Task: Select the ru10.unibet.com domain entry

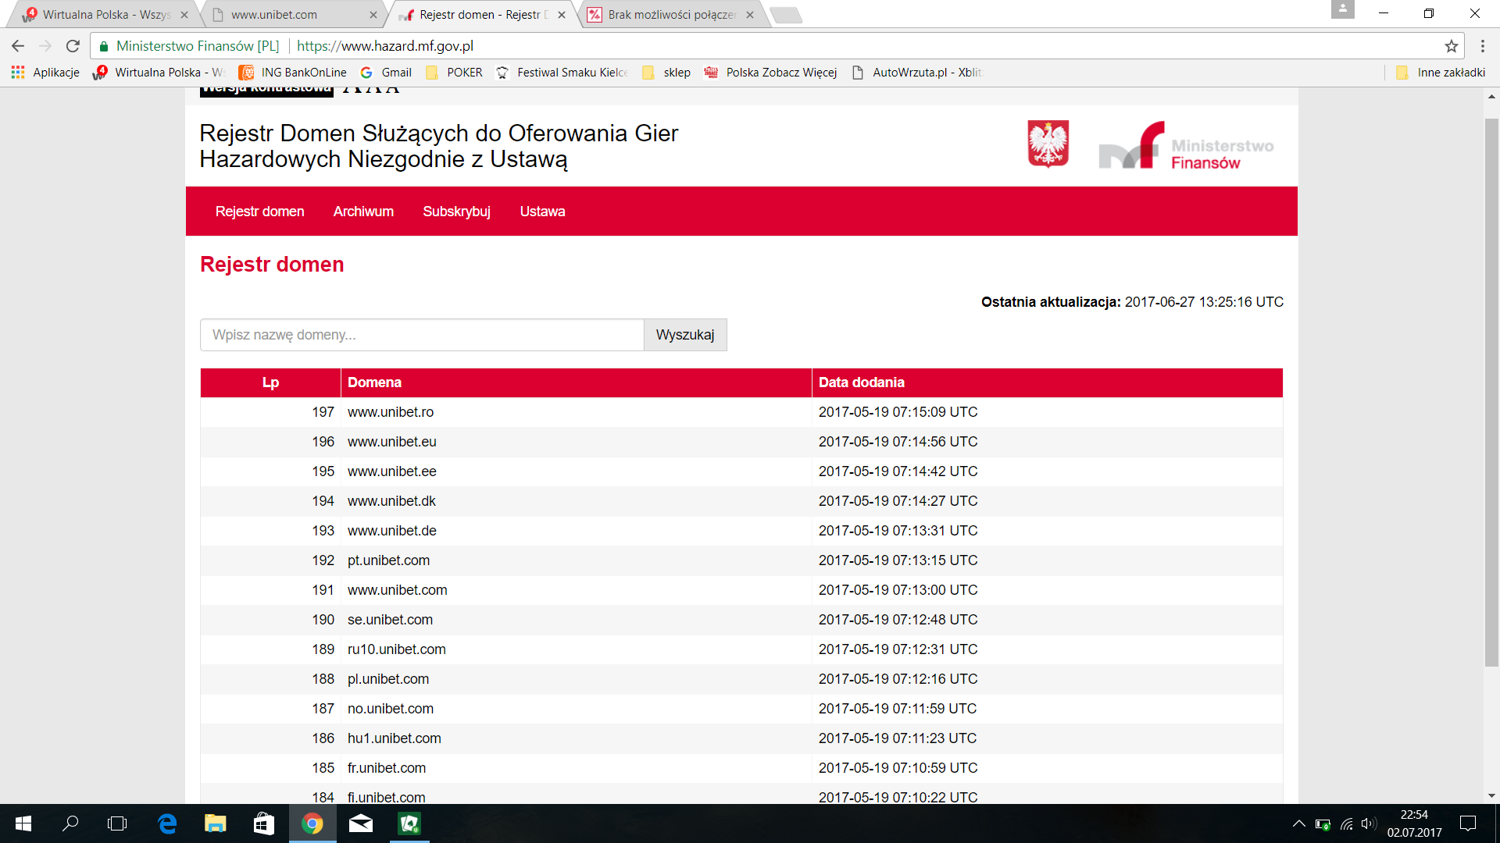Action: [x=397, y=649]
